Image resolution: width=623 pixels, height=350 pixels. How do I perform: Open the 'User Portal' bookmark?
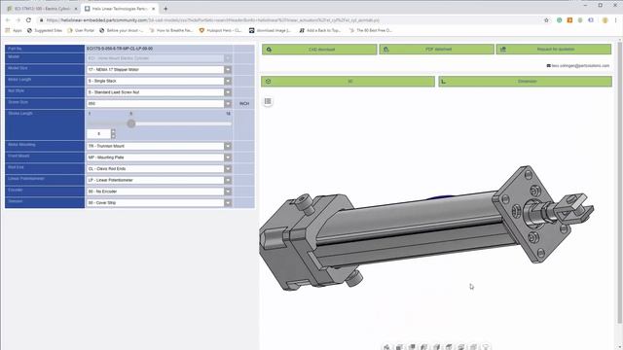(82, 30)
